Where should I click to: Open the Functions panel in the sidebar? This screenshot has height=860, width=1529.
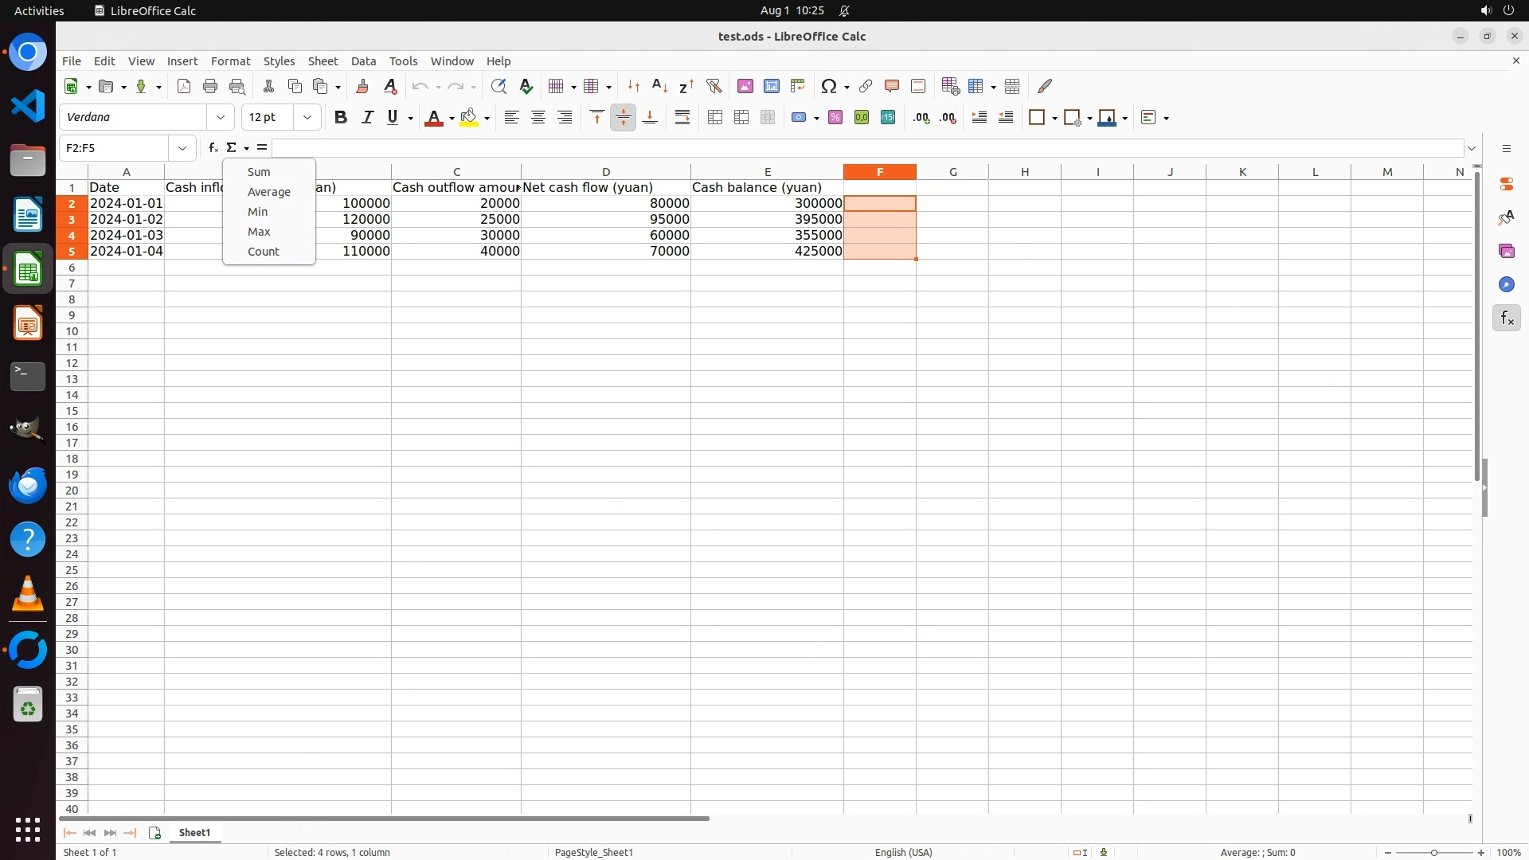tap(1506, 319)
